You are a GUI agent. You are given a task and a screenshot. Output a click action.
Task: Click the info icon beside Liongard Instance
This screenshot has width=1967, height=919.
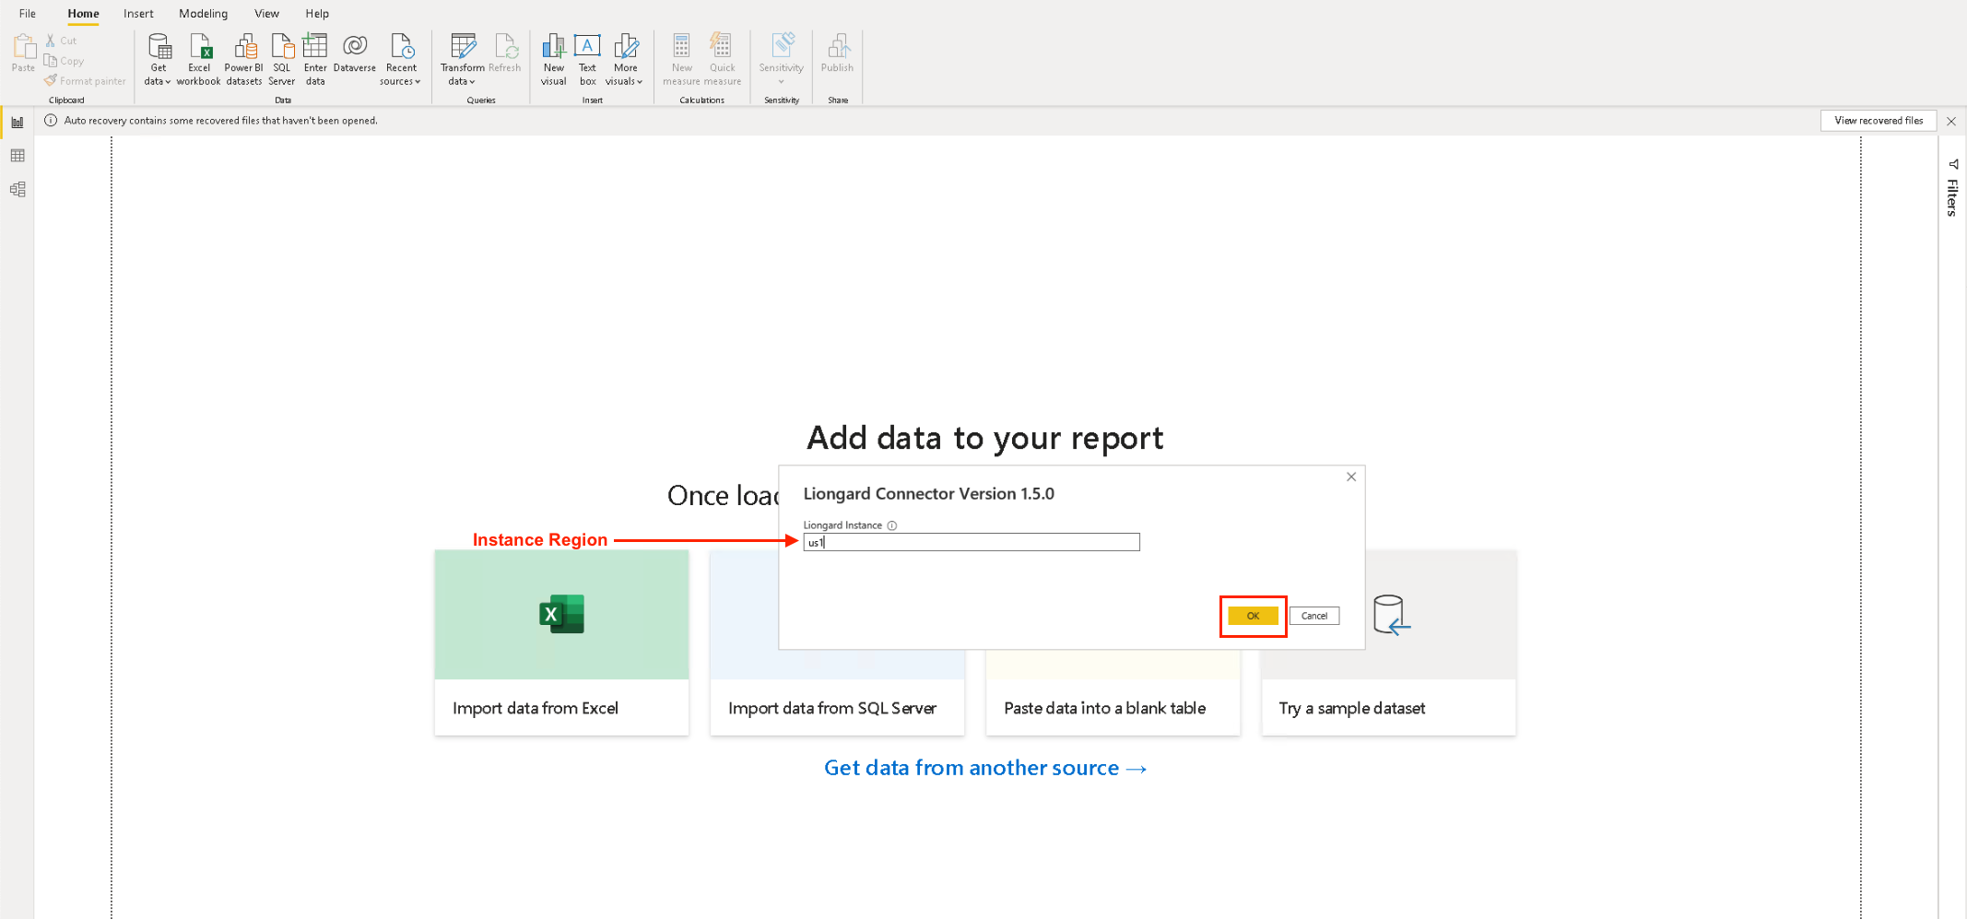point(892,525)
